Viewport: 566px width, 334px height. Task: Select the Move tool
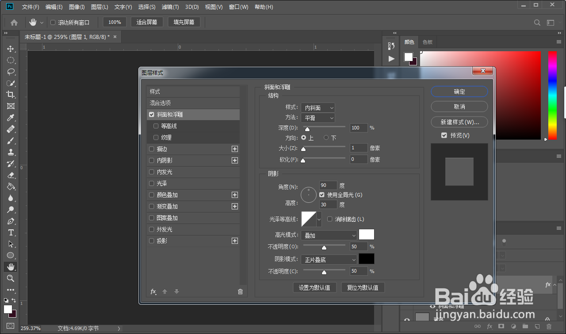click(x=11, y=49)
